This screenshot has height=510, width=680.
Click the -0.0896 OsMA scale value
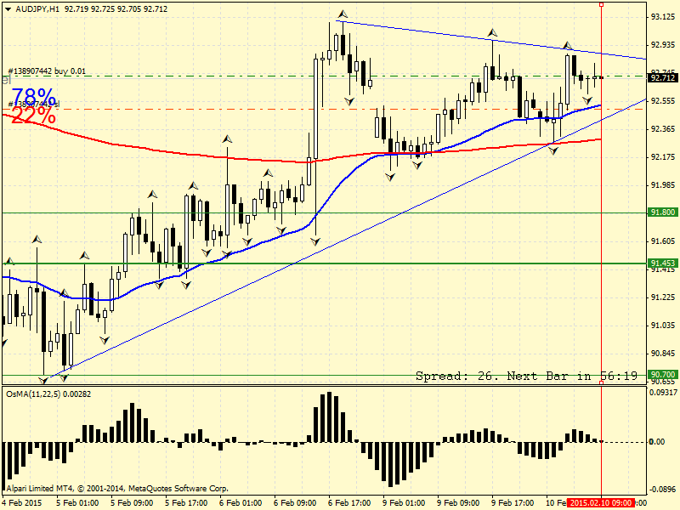click(663, 490)
